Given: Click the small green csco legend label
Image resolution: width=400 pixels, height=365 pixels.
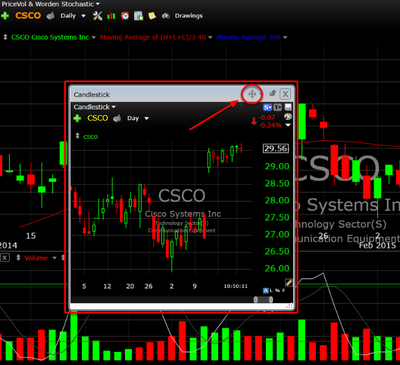Looking at the screenshot, I should pos(90,137).
